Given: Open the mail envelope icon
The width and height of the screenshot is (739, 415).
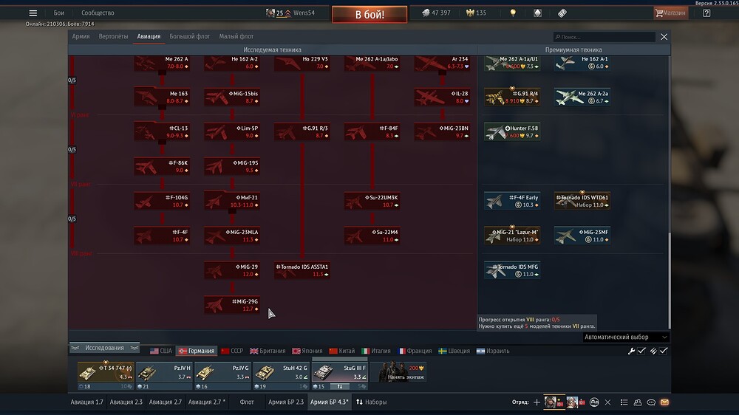Looking at the screenshot, I should click(664, 402).
